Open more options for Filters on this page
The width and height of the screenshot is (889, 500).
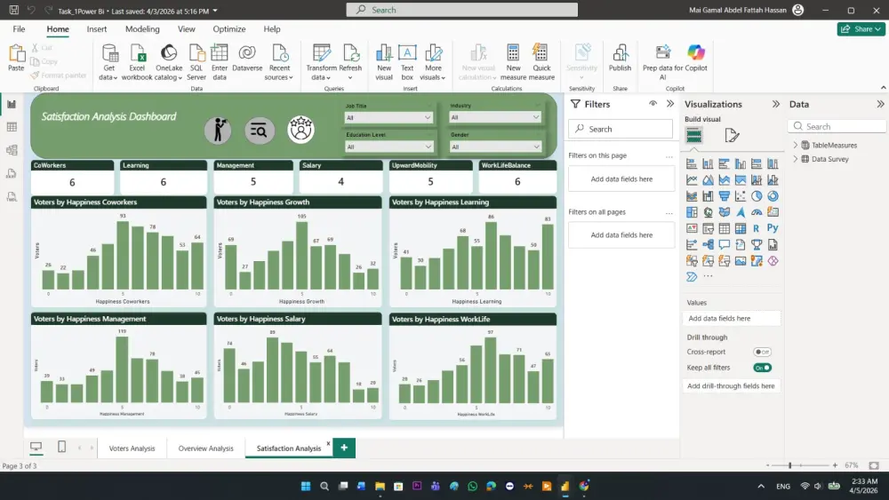click(x=669, y=156)
